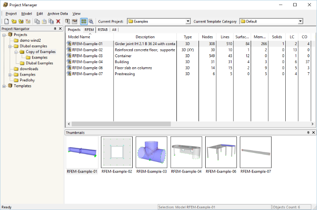
Task: Switch to the RSTAB tab
Action: point(103,30)
